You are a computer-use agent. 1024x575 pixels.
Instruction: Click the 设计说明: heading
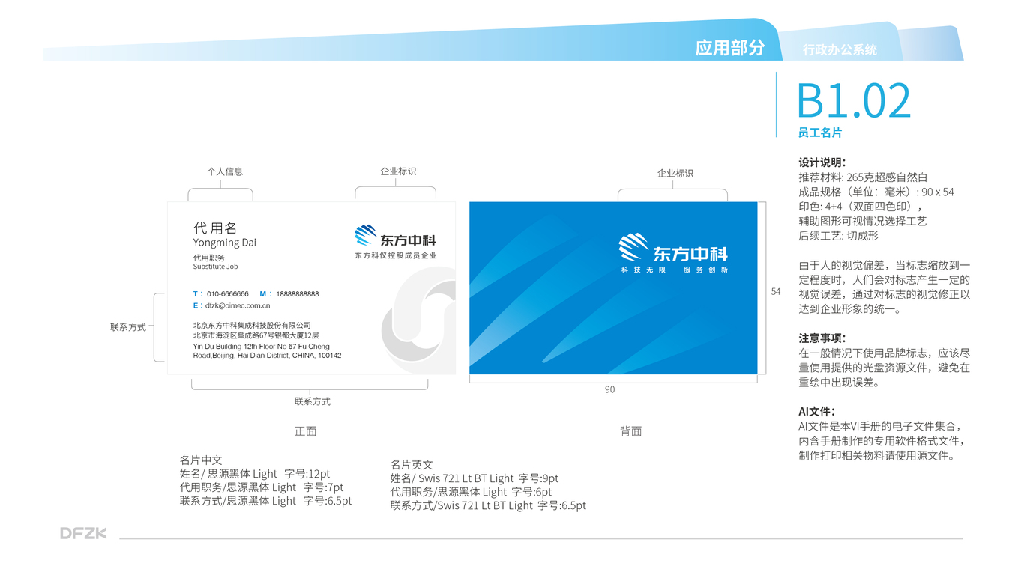[822, 162]
